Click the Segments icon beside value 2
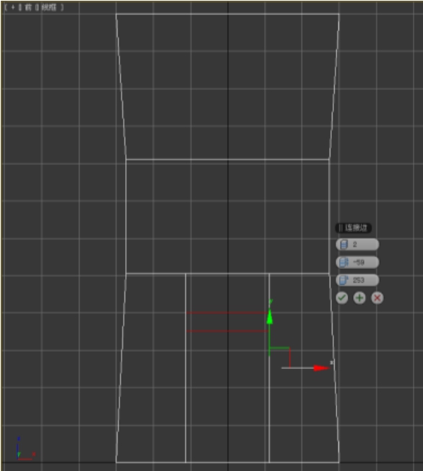This screenshot has height=471, width=423. [x=343, y=245]
